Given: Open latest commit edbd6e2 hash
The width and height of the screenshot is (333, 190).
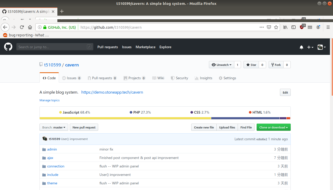Looking at the screenshot, I should click(262, 139).
